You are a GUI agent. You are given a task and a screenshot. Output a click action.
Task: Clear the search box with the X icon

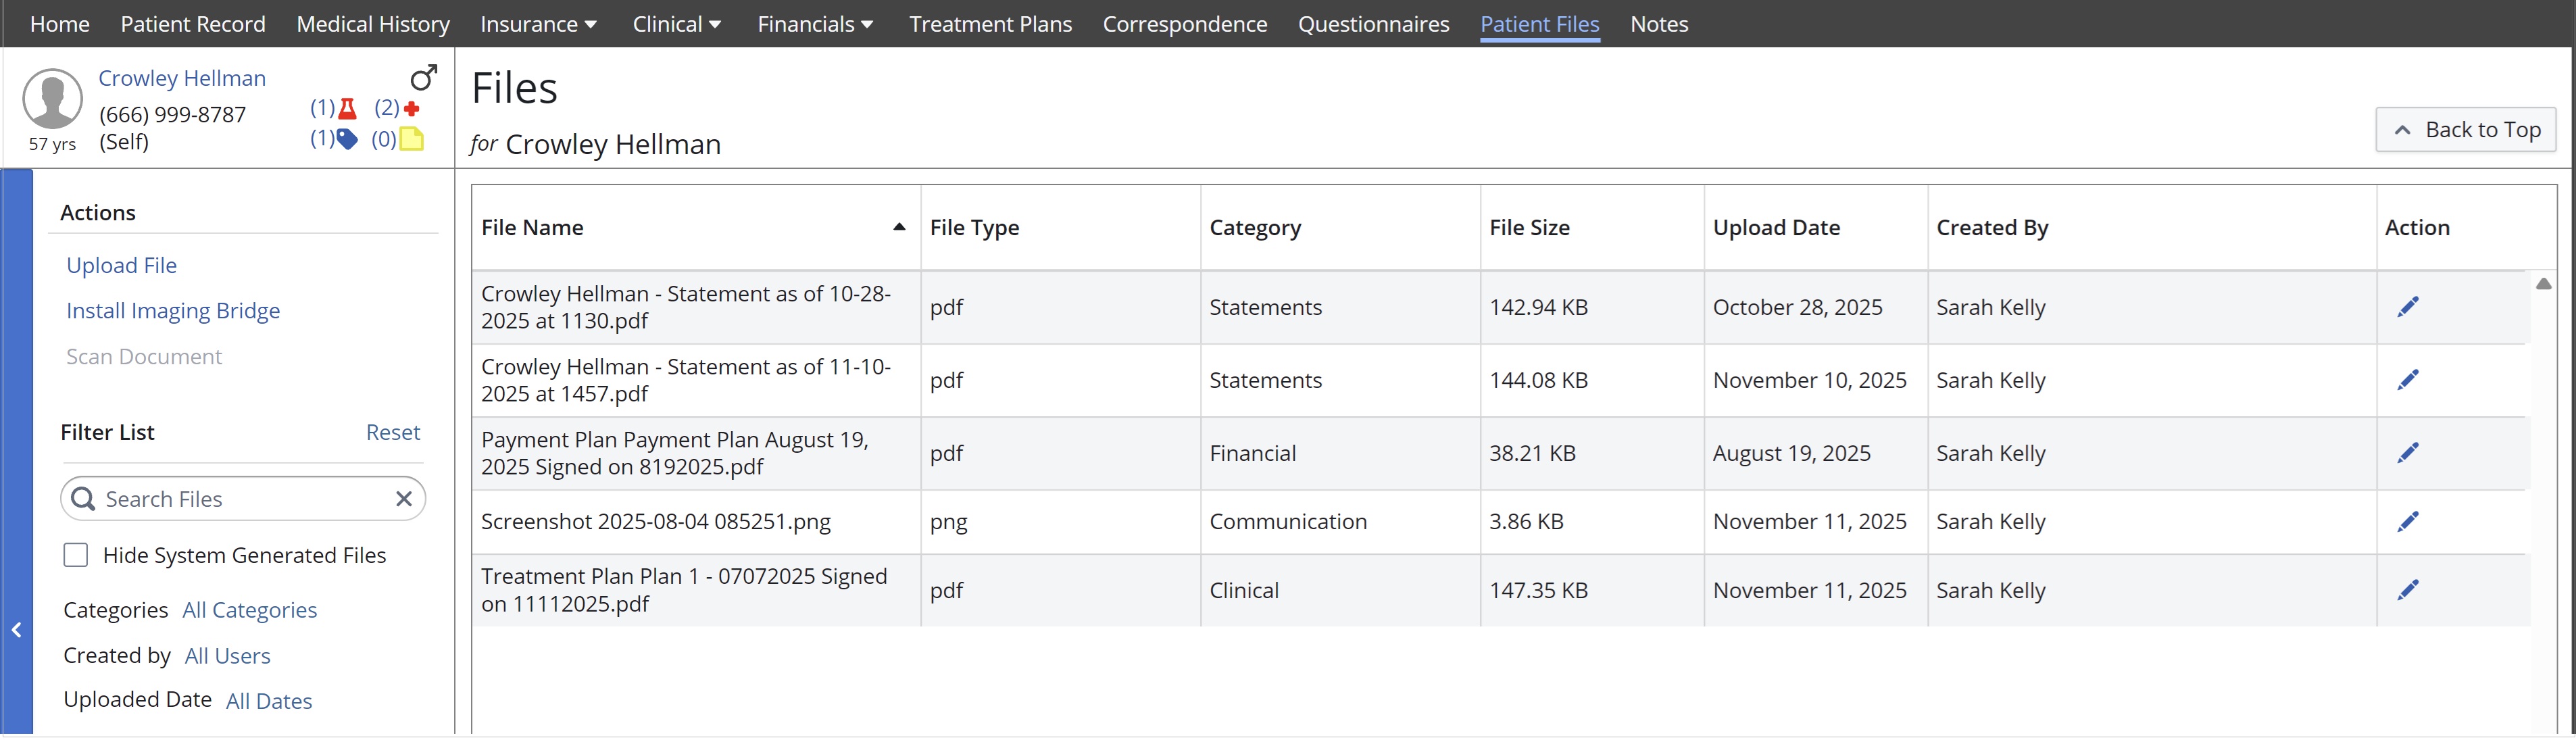(x=404, y=498)
